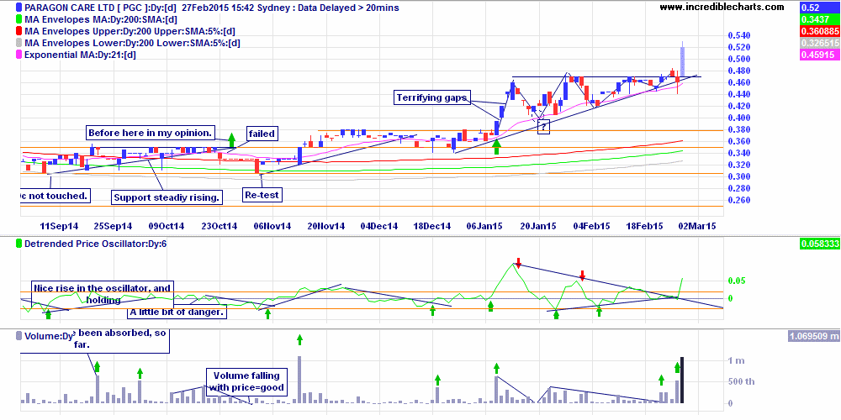The height and width of the screenshot is (420, 841).
Task: Select the MA Envelopes Lower legend label
Action: pos(132,44)
